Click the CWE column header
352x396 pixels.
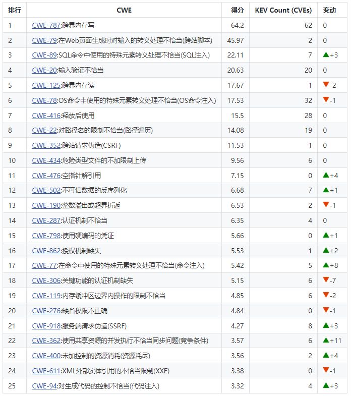(124, 11)
